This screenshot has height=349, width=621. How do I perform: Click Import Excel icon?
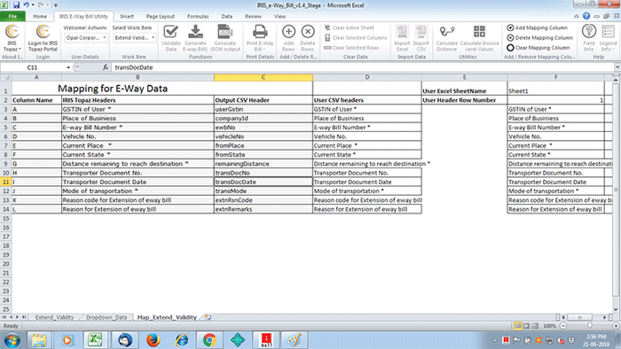click(402, 38)
